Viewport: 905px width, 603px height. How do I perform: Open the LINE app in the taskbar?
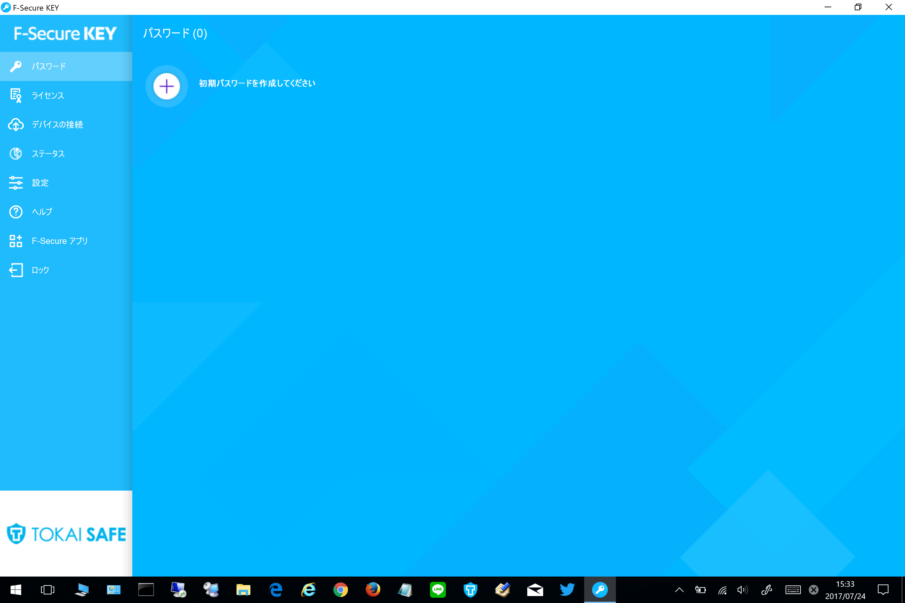(x=438, y=589)
